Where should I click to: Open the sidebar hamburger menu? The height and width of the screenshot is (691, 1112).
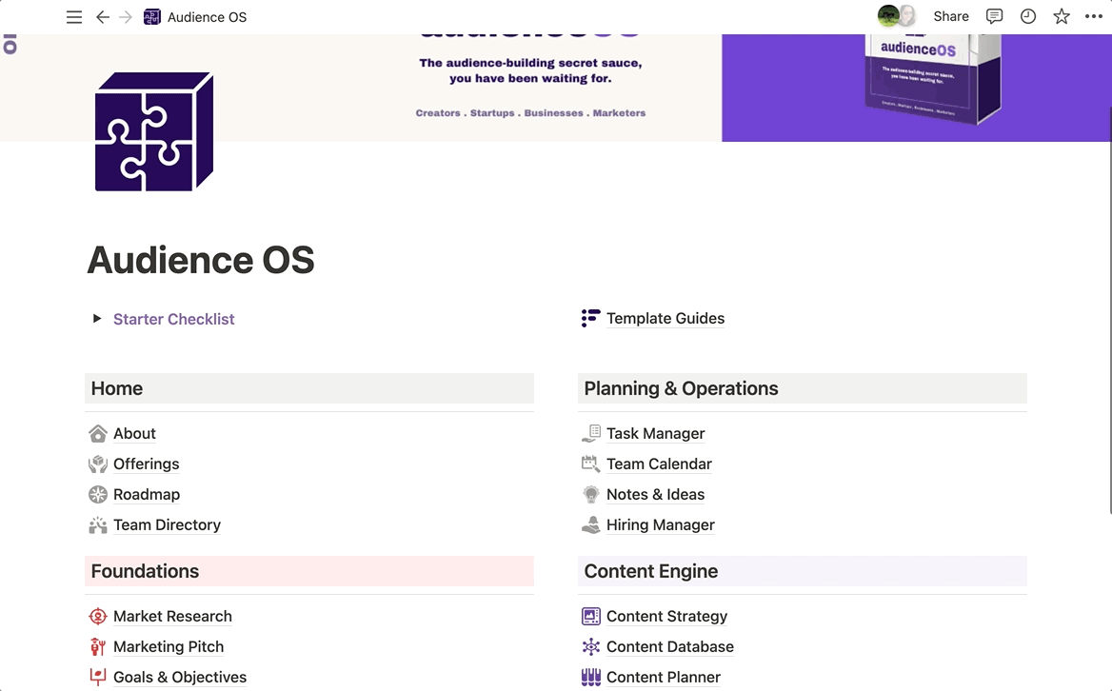(x=74, y=17)
